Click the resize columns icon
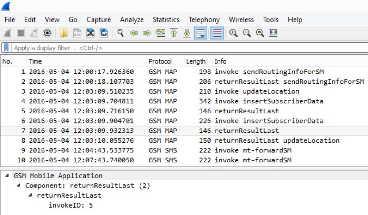Screen dimensions: 368x215 click(x=273, y=33)
